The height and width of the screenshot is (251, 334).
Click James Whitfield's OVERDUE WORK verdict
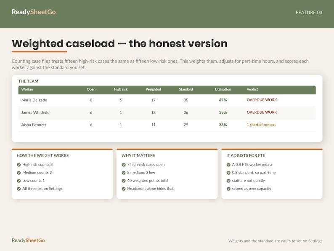click(x=262, y=112)
